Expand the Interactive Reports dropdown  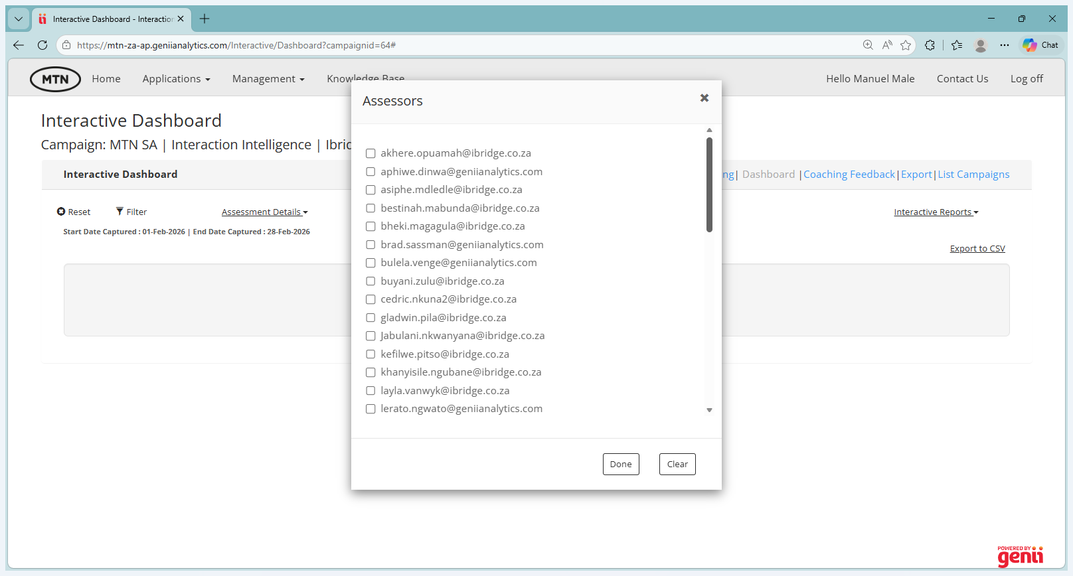[x=936, y=212]
